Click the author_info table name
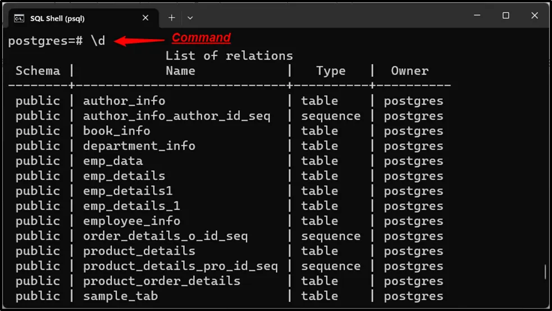This screenshot has height=311, width=552. pyautogui.click(x=124, y=101)
